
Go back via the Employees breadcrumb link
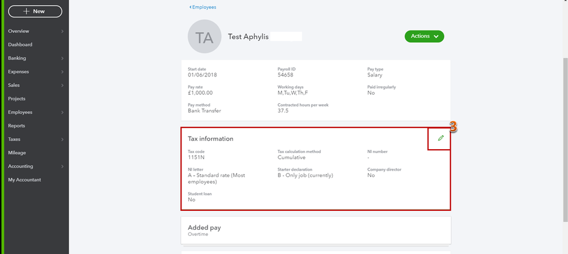203,7
